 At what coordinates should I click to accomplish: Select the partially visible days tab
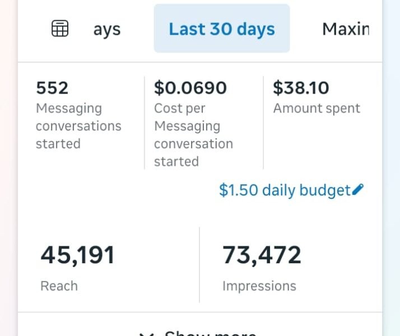coord(106,29)
